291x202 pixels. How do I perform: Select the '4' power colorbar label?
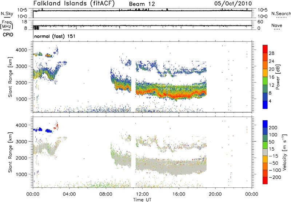[x=270, y=101]
